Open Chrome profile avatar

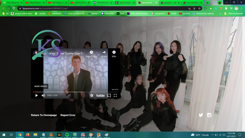point(236,8)
